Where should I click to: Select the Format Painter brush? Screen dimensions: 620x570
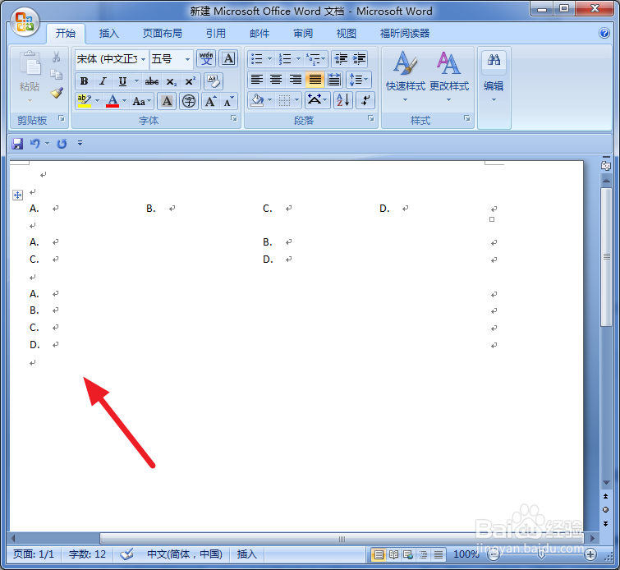click(57, 93)
